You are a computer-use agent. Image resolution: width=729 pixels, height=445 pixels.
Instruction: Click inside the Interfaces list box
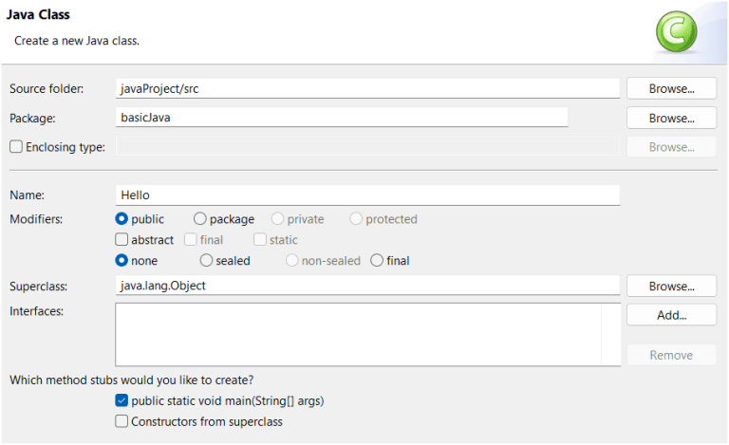[x=357, y=334]
